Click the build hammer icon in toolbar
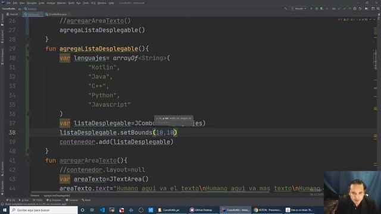Screen dimensions: 381x214 click(x=285, y=9)
